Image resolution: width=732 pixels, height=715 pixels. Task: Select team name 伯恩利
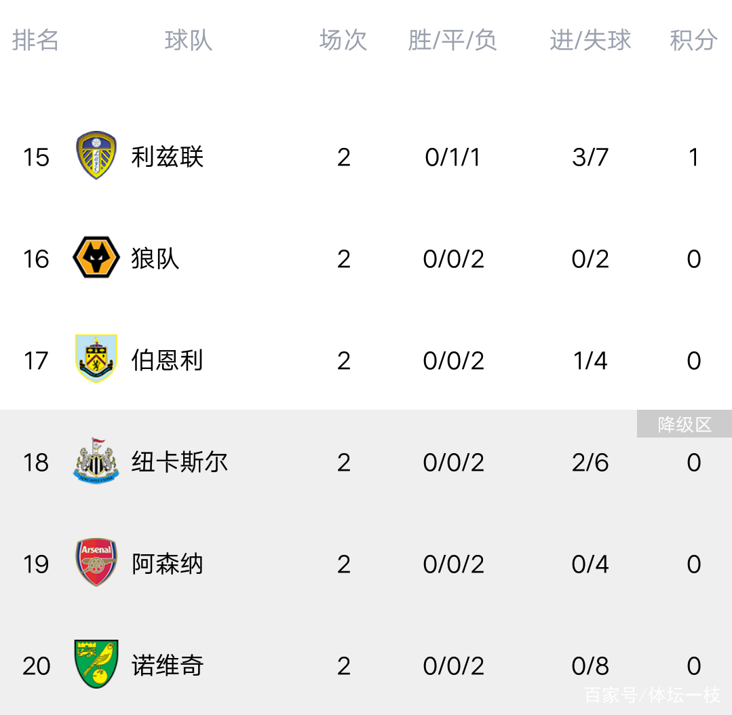click(x=167, y=360)
